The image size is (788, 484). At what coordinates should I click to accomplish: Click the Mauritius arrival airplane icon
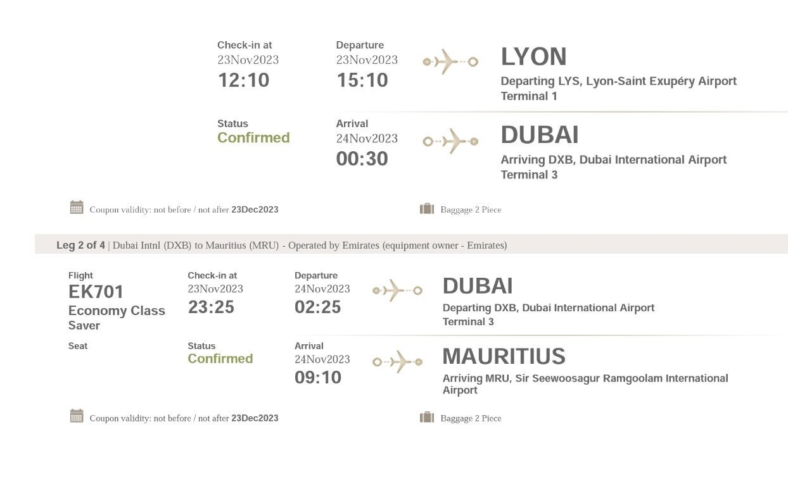(397, 361)
